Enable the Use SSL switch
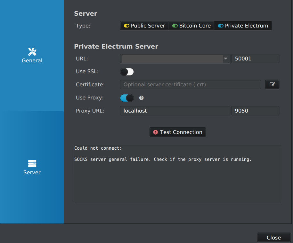This screenshot has width=293, height=243. pyautogui.click(x=127, y=72)
